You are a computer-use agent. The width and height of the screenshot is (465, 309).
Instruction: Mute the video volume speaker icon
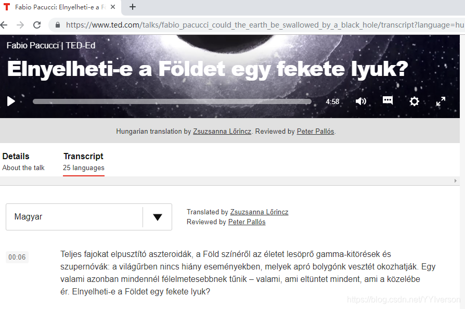click(x=360, y=101)
